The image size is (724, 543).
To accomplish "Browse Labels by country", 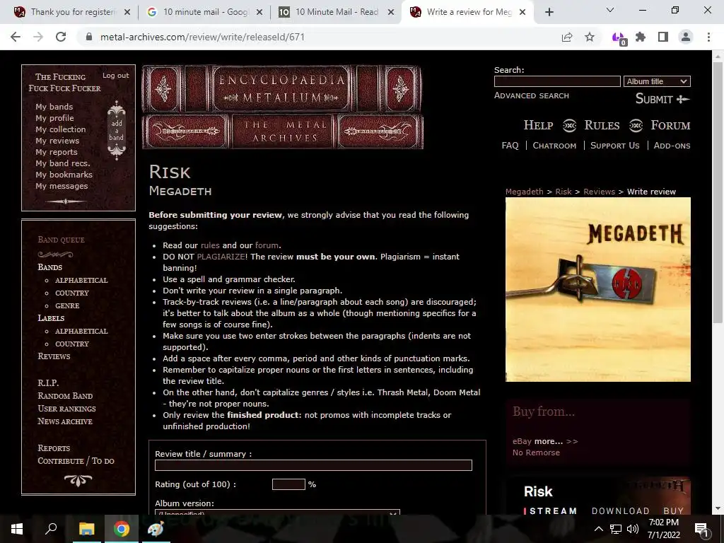I will point(71,344).
